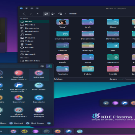Click the Shut Down button
Screen dimensions: 135x135
click(35, 123)
